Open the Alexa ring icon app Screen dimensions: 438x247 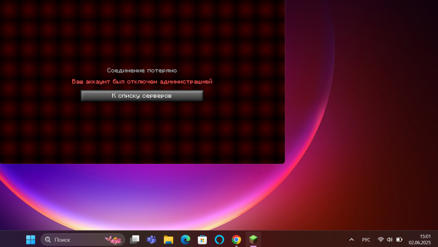click(x=219, y=240)
